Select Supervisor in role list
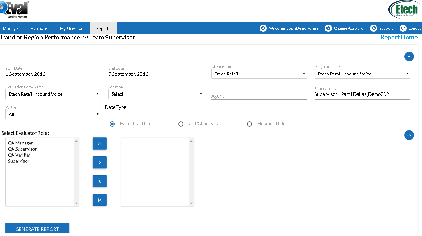422x236 pixels. tap(19, 161)
